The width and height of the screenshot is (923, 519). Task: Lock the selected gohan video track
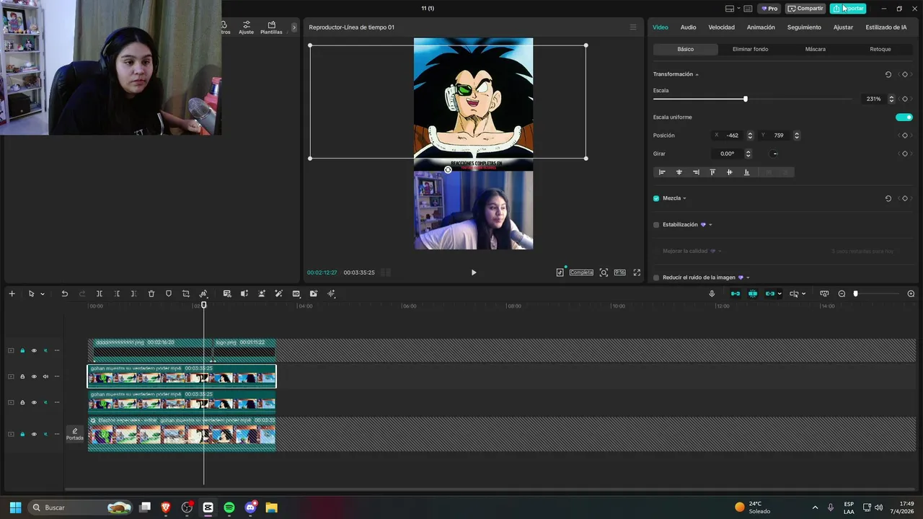click(22, 376)
